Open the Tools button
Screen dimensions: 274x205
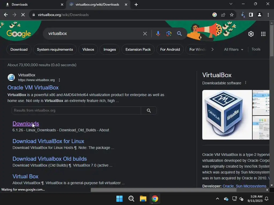(256, 49)
